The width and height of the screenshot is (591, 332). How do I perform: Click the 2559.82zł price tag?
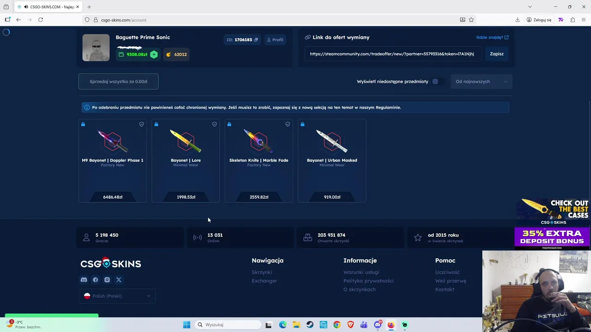(x=259, y=197)
